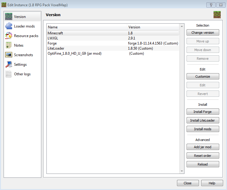This screenshot has height=190, width=227.
Task: Click the Install LiteLoader button
Action: pyautogui.click(x=203, y=120)
